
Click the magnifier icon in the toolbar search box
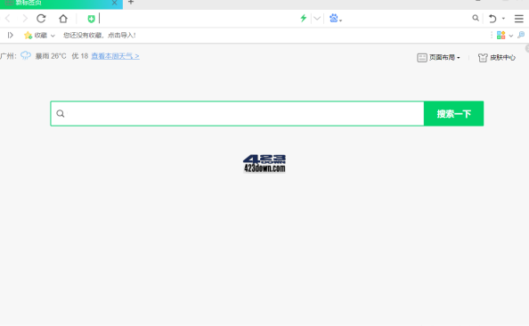(476, 18)
